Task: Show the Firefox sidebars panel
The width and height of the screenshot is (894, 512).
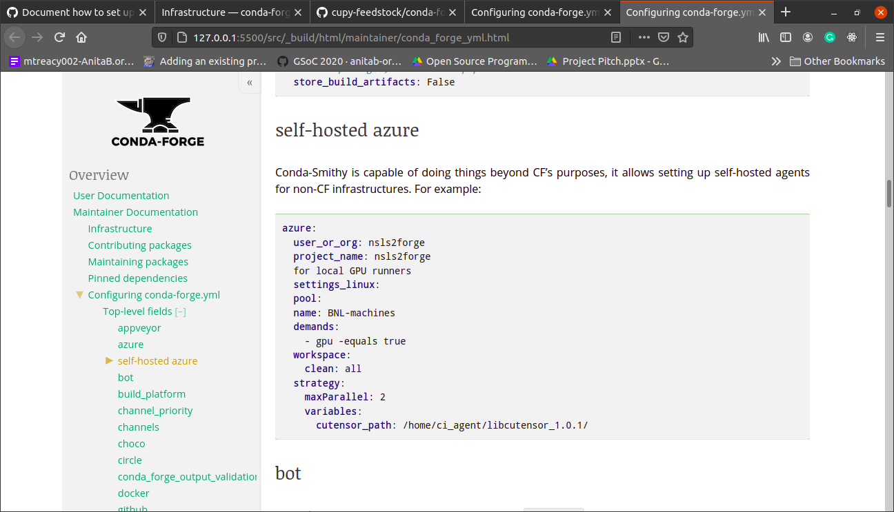Action: click(x=786, y=37)
